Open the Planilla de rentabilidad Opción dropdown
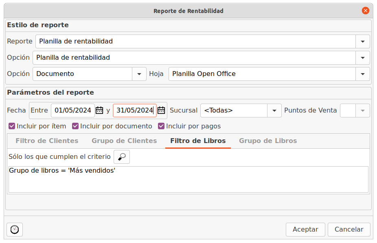The image size is (377, 243). [x=363, y=58]
